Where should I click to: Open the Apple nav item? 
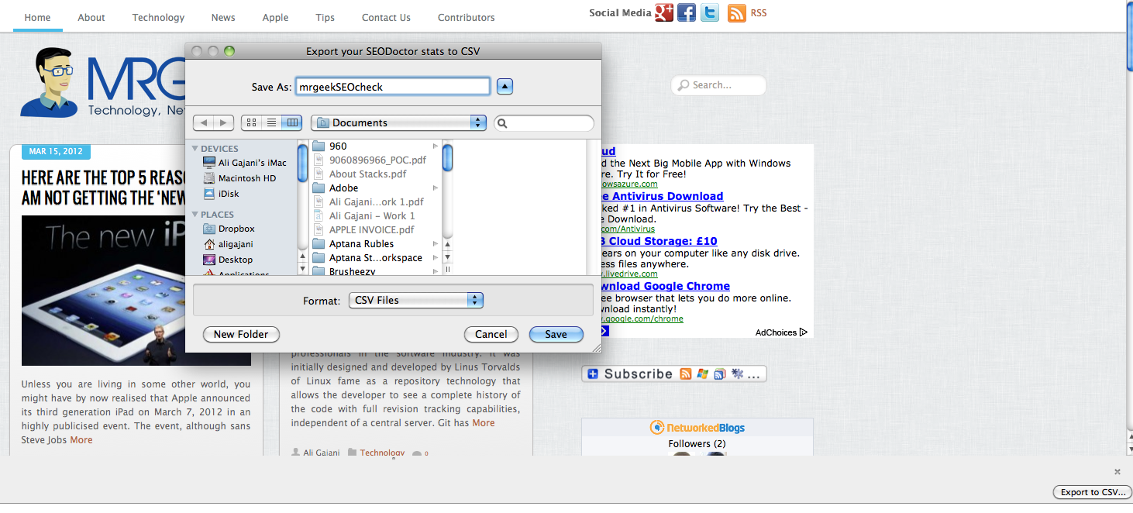coord(275,17)
